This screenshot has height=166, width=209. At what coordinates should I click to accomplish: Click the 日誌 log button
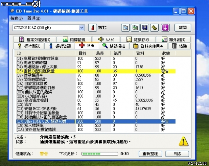tap(177, 154)
